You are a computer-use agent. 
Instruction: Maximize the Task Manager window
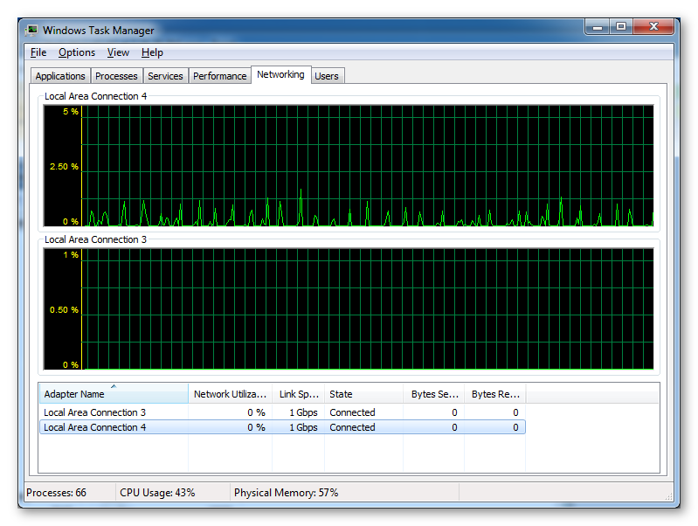click(x=621, y=27)
